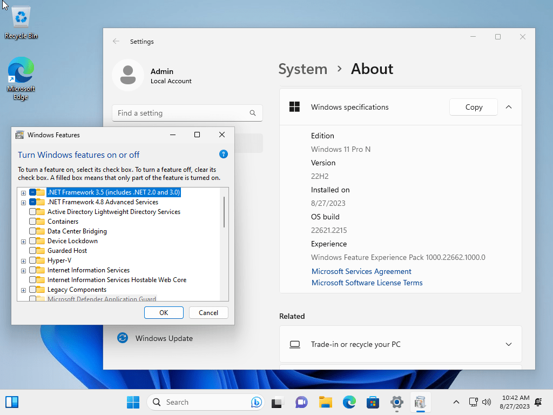This screenshot has height=415, width=553.
Task: Check the Device Lockdown box
Action: pos(32,240)
